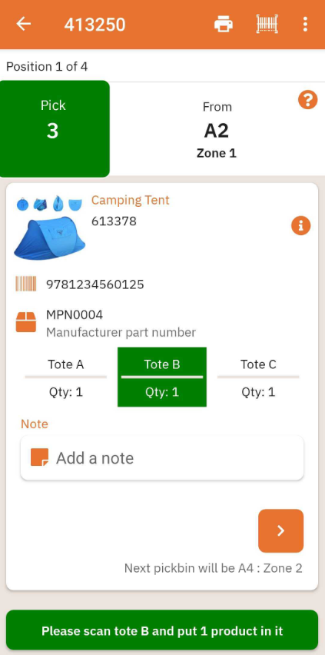The height and width of the screenshot is (655, 325).
Task: Click the orange question mark help icon
Action: click(x=307, y=100)
